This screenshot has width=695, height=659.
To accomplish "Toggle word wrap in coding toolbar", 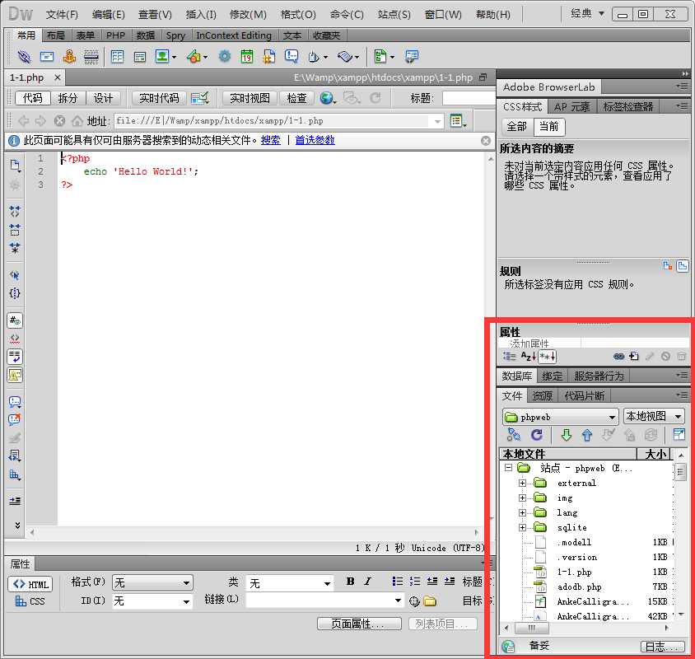I will point(15,357).
